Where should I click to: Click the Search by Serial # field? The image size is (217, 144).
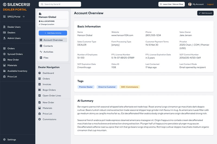click(x=60, y=4)
